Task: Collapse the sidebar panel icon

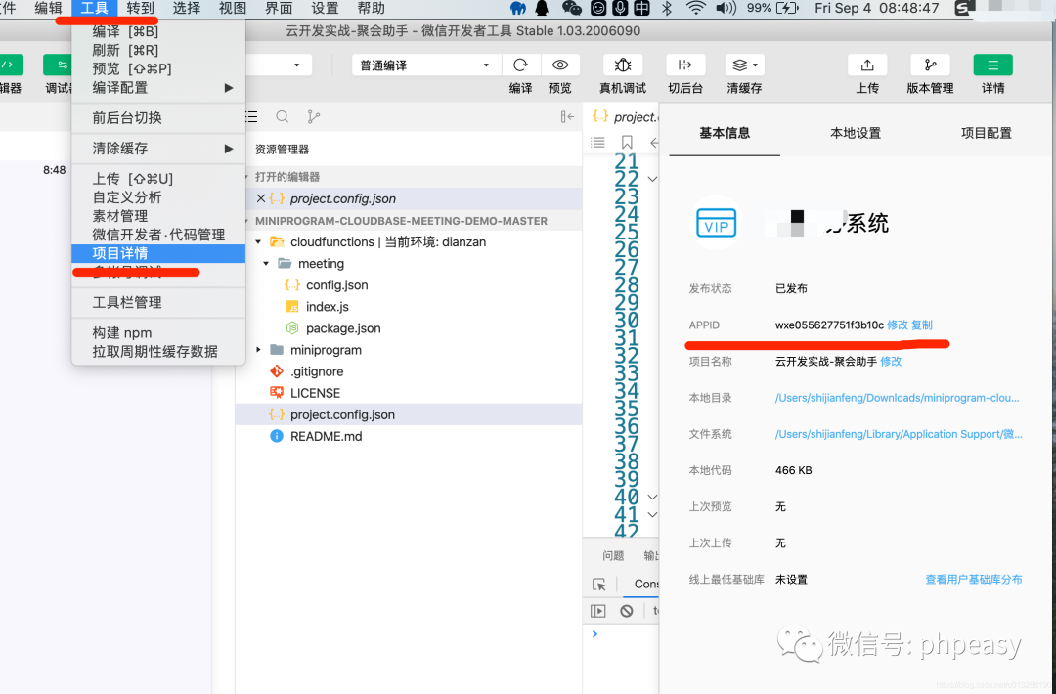Action: pos(567,117)
